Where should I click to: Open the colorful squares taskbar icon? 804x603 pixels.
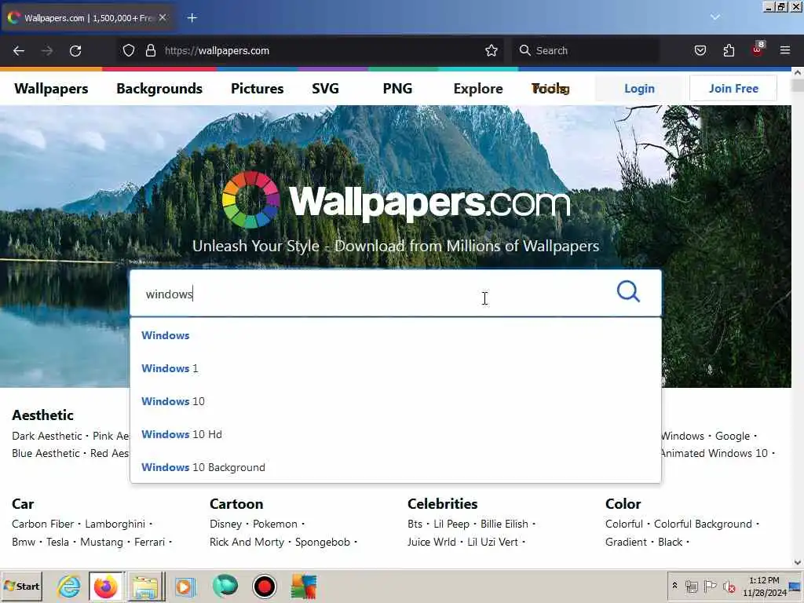pyautogui.click(x=304, y=586)
